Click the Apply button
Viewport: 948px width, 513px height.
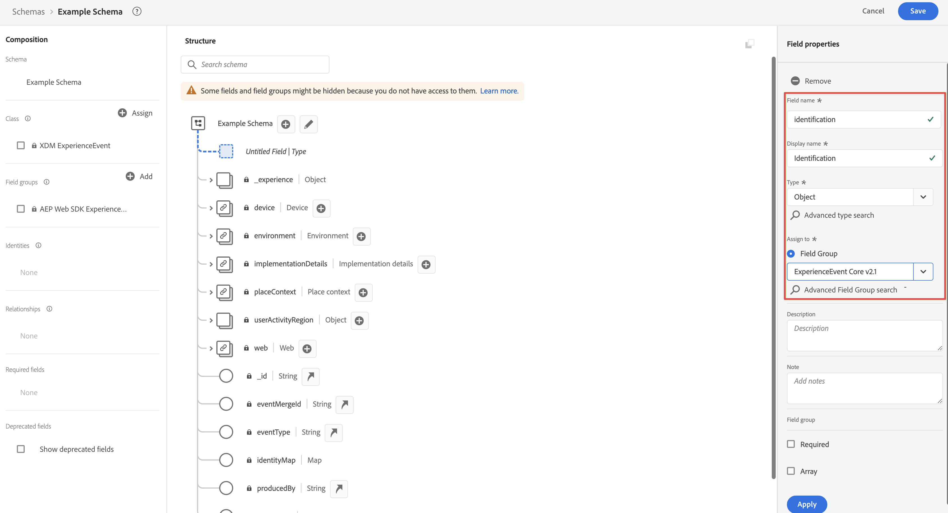[807, 504]
